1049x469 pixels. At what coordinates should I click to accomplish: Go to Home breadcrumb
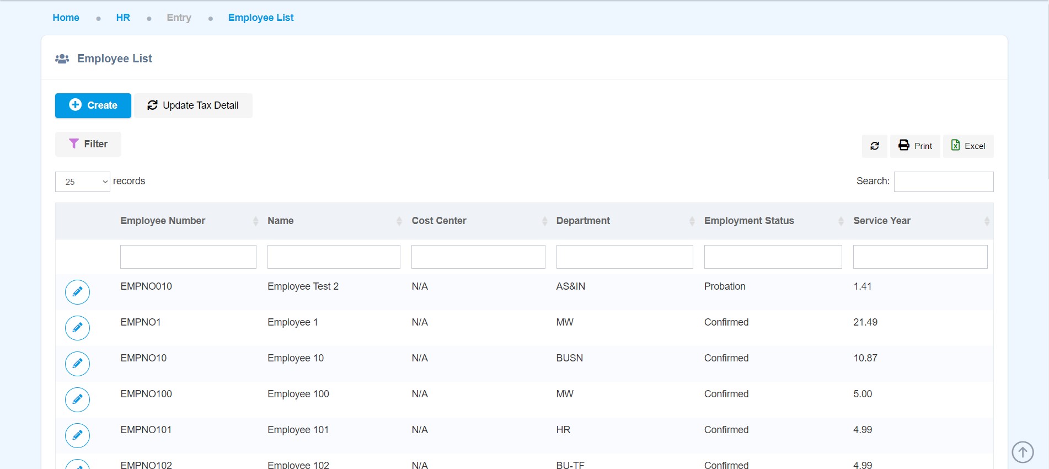coord(66,18)
